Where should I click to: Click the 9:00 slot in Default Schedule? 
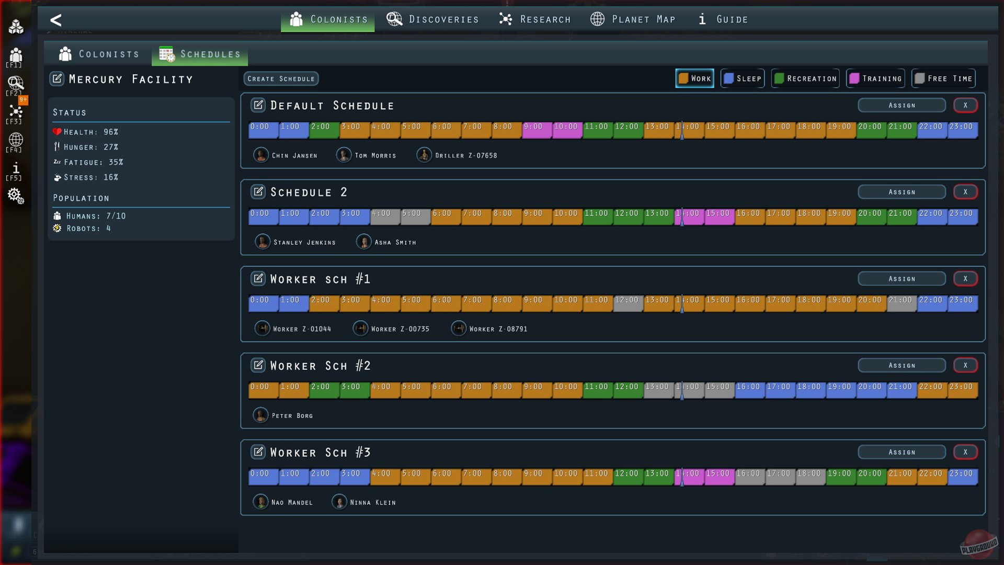click(x=537, y=130)
